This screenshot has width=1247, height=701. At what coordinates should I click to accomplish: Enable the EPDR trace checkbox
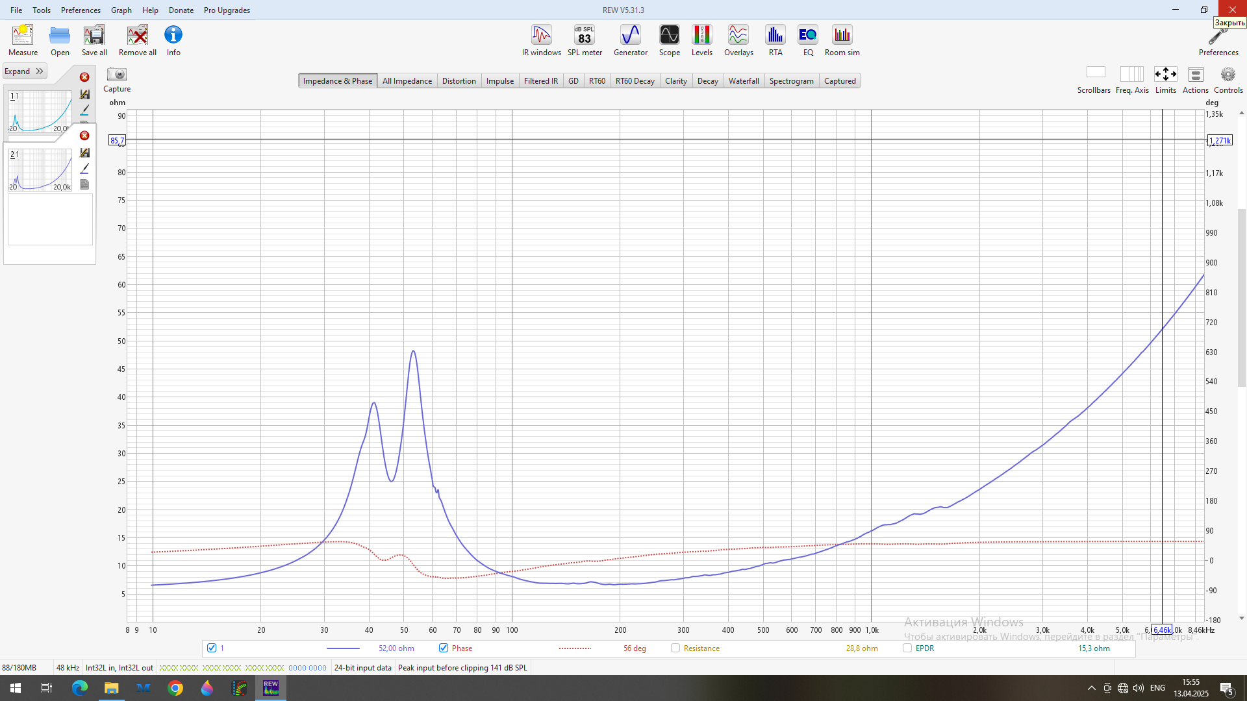point(907,648)
